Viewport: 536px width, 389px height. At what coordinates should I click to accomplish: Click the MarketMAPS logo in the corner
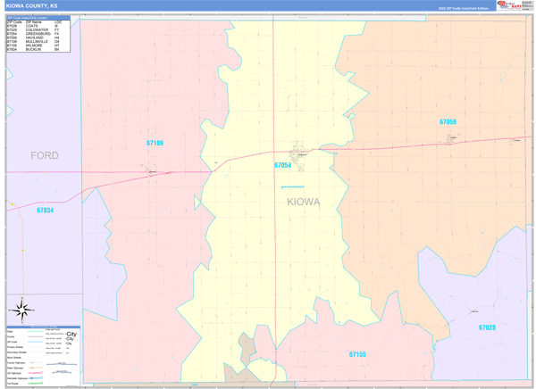514,5
